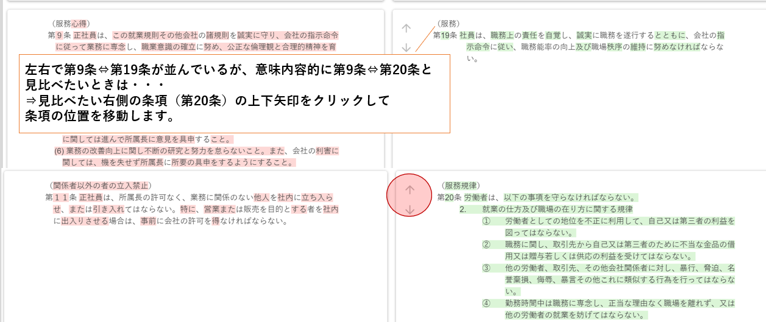Image resolution: width=766 pixels, height=322 pixels.
Task: Click the 第19条 article number
Action: pyautogui.click(x=445, y=35)
